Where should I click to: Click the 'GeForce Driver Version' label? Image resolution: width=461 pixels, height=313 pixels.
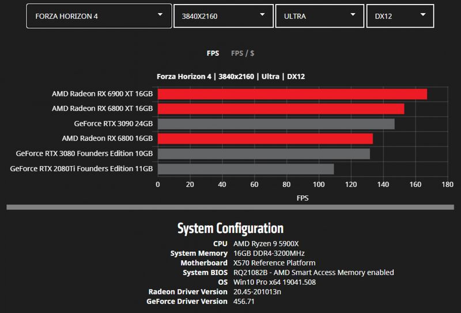[187, 301]
